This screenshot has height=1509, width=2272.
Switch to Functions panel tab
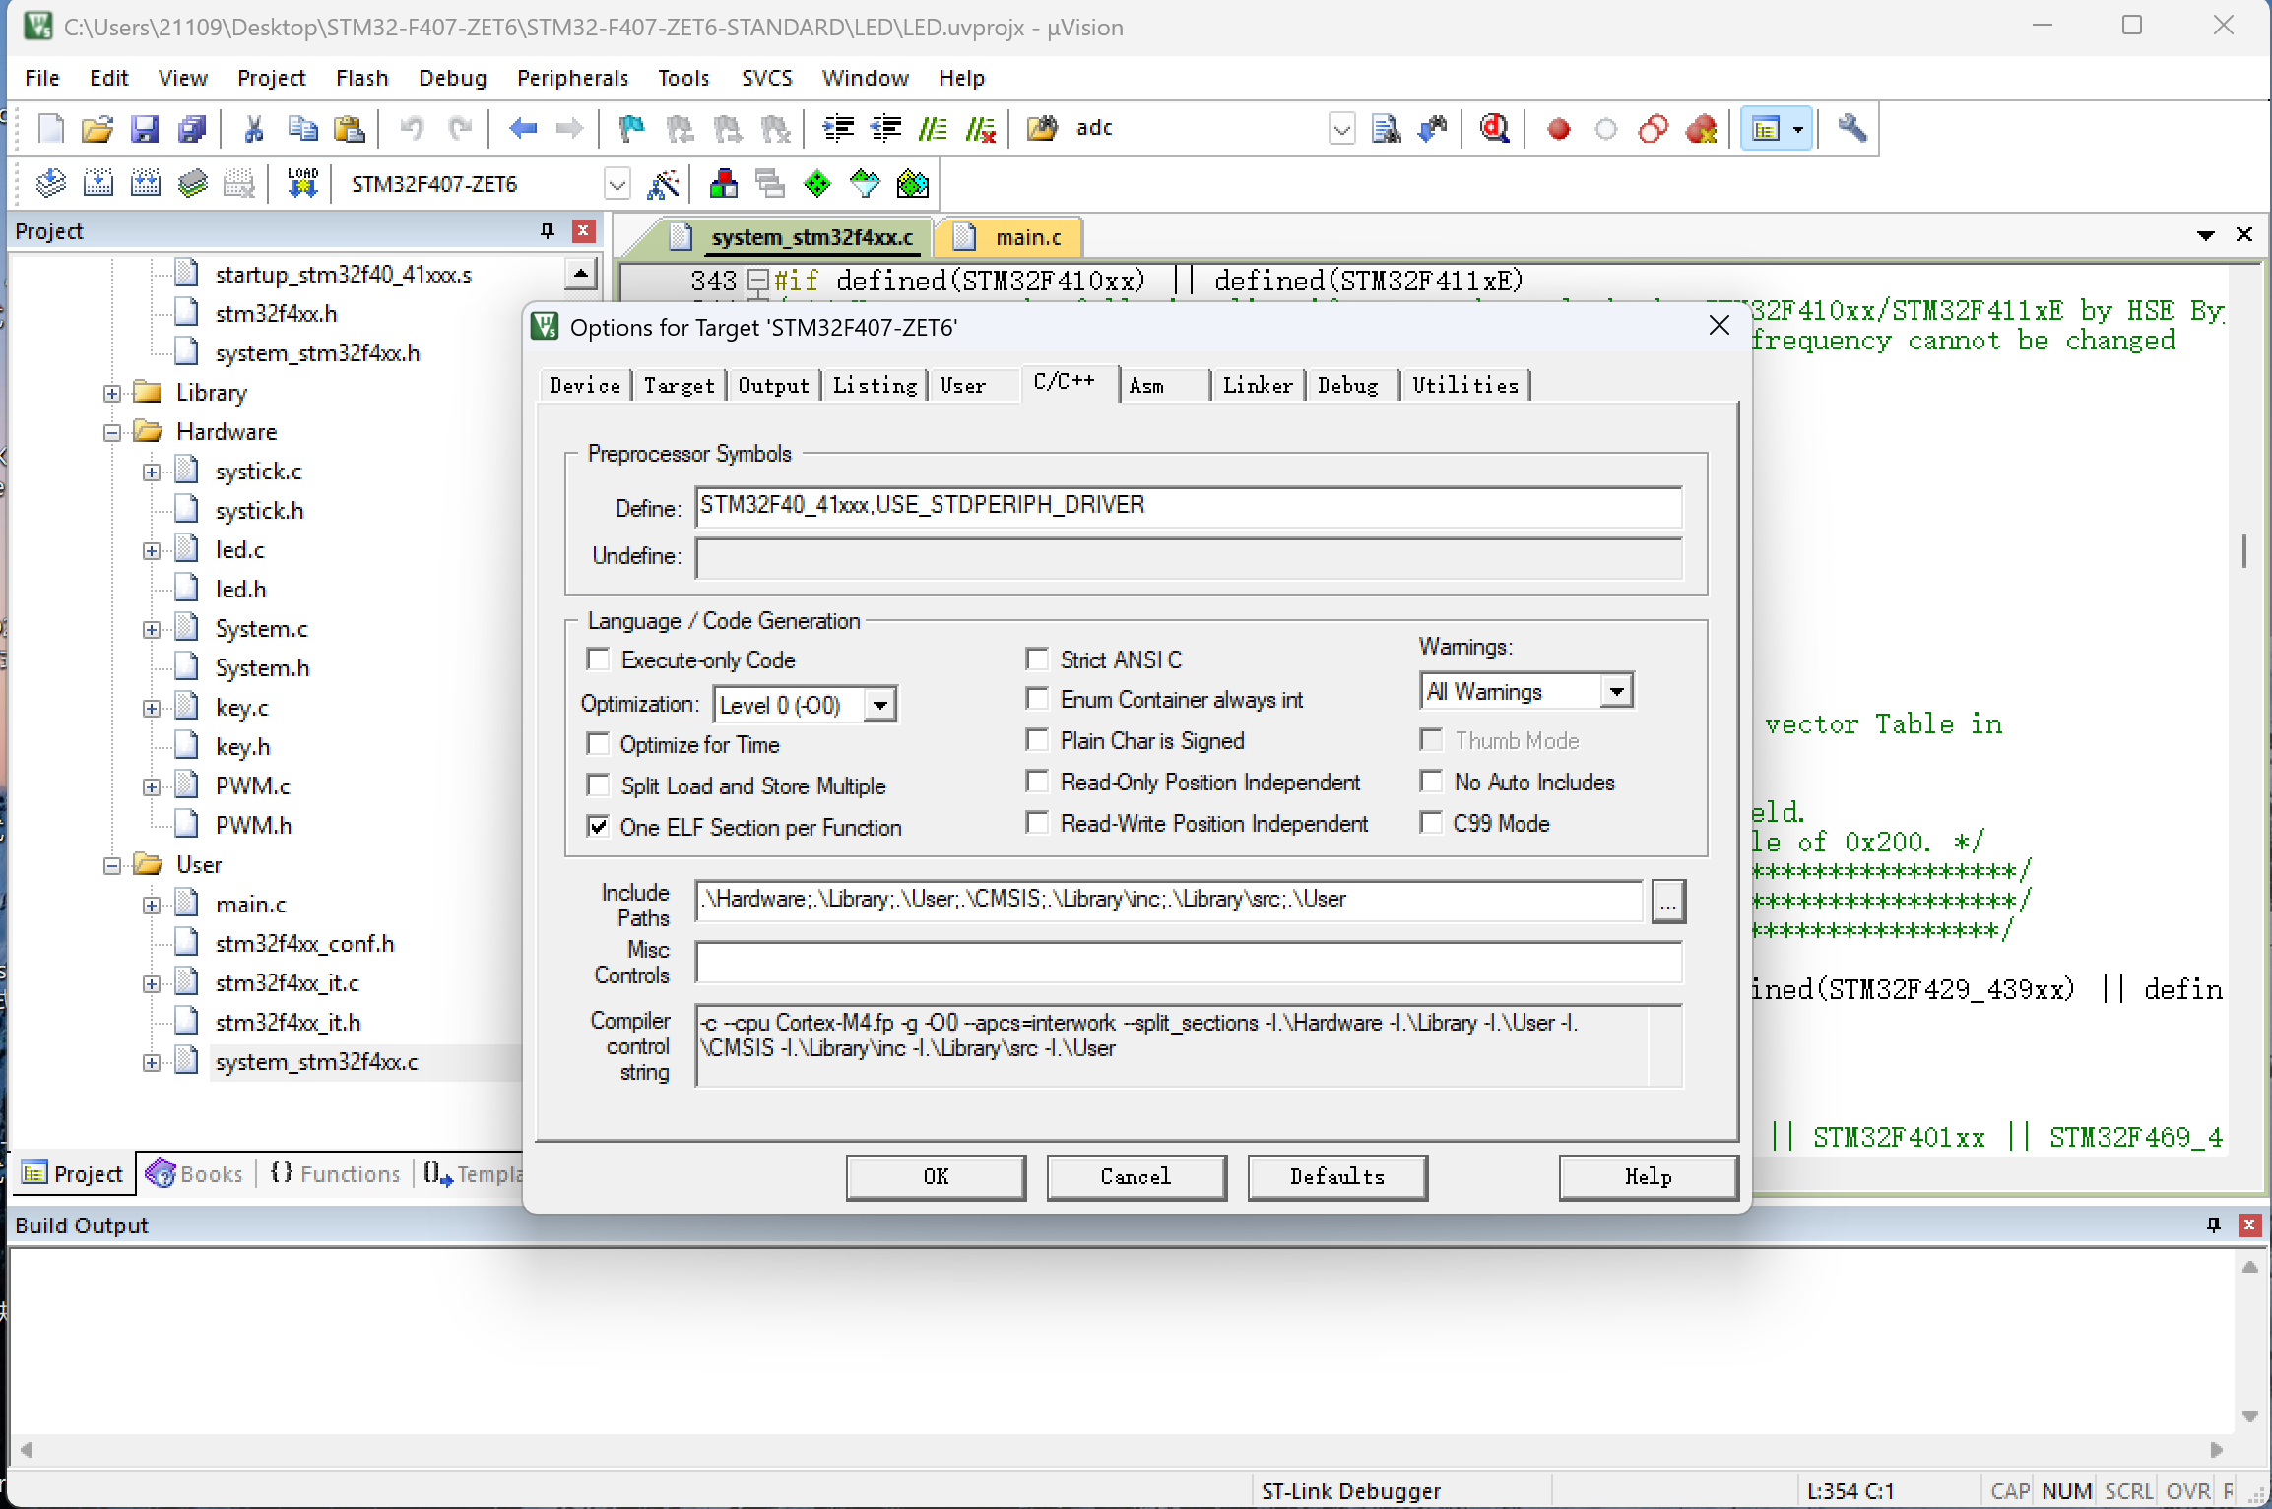click(x=336, y=1173)
